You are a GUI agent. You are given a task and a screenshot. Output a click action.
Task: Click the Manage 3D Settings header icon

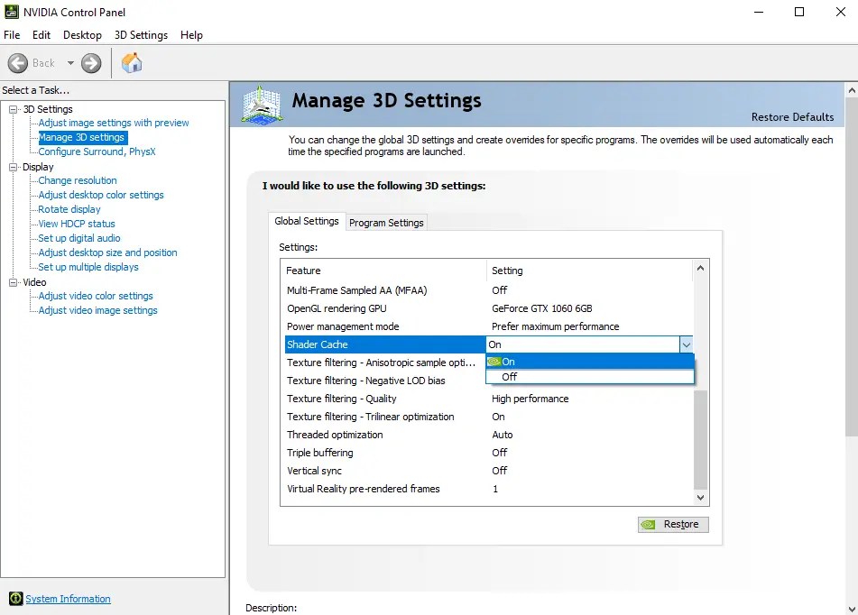click(263, 104)
